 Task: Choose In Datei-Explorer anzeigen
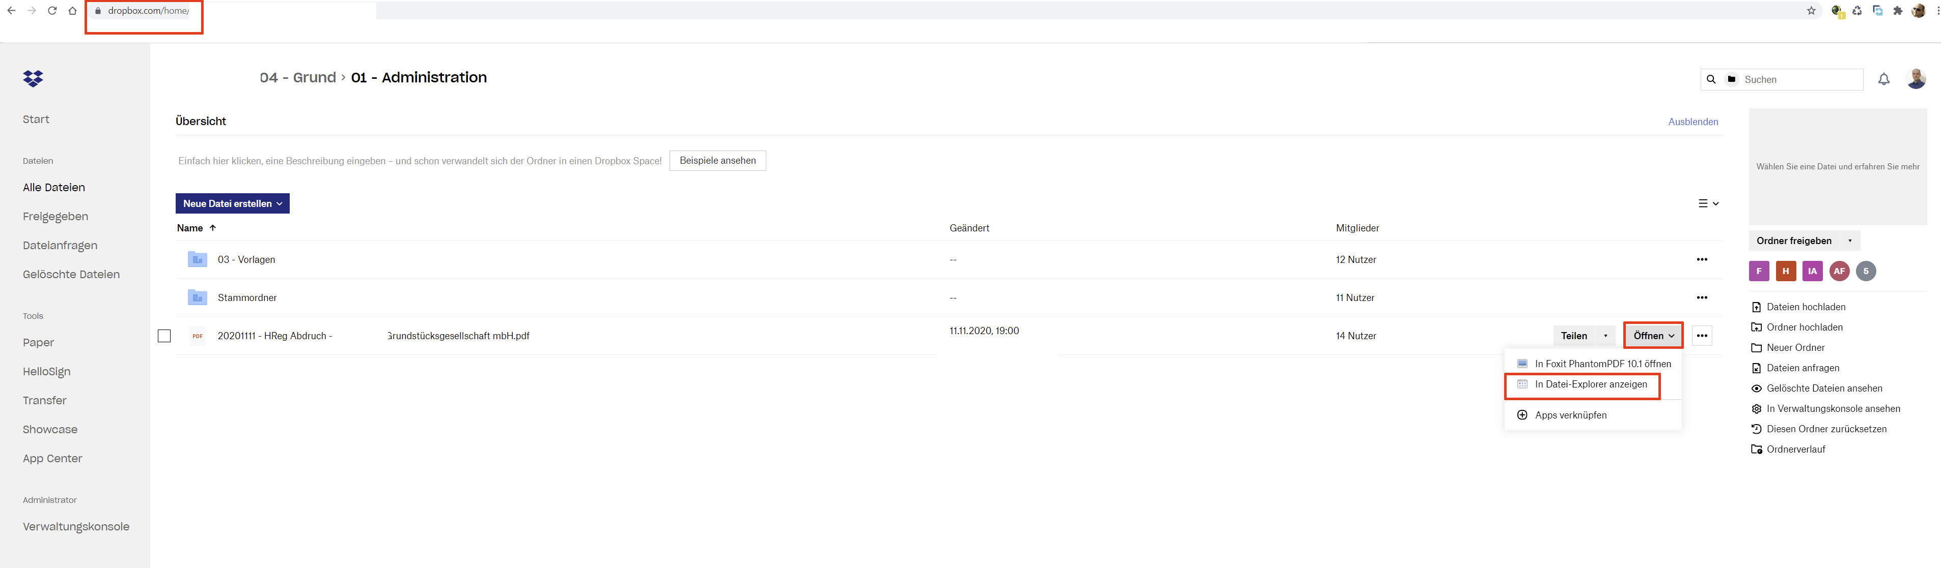(1590, 384)
